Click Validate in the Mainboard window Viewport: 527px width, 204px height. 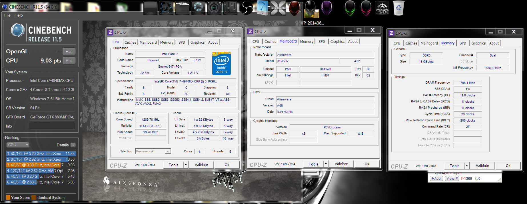[x=341, y=164]
